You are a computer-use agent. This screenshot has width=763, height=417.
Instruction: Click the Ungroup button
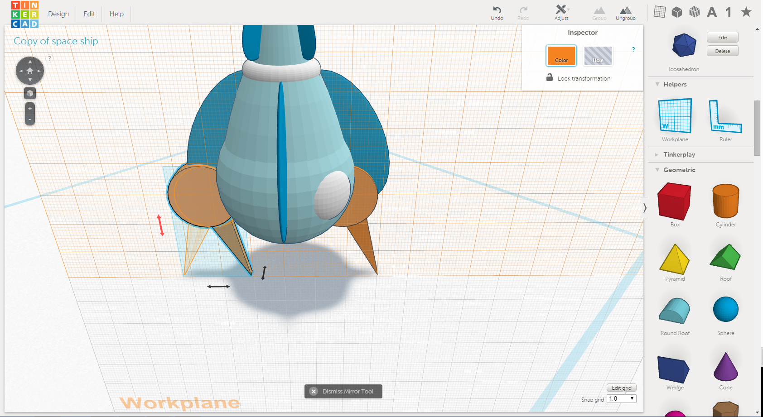click(626, 13)
